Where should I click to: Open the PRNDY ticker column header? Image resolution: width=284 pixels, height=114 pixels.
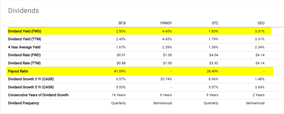point(166,23)
